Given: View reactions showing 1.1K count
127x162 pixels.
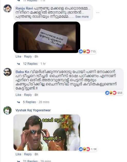Looking at the screenshot, I should (x=88, y=149).
